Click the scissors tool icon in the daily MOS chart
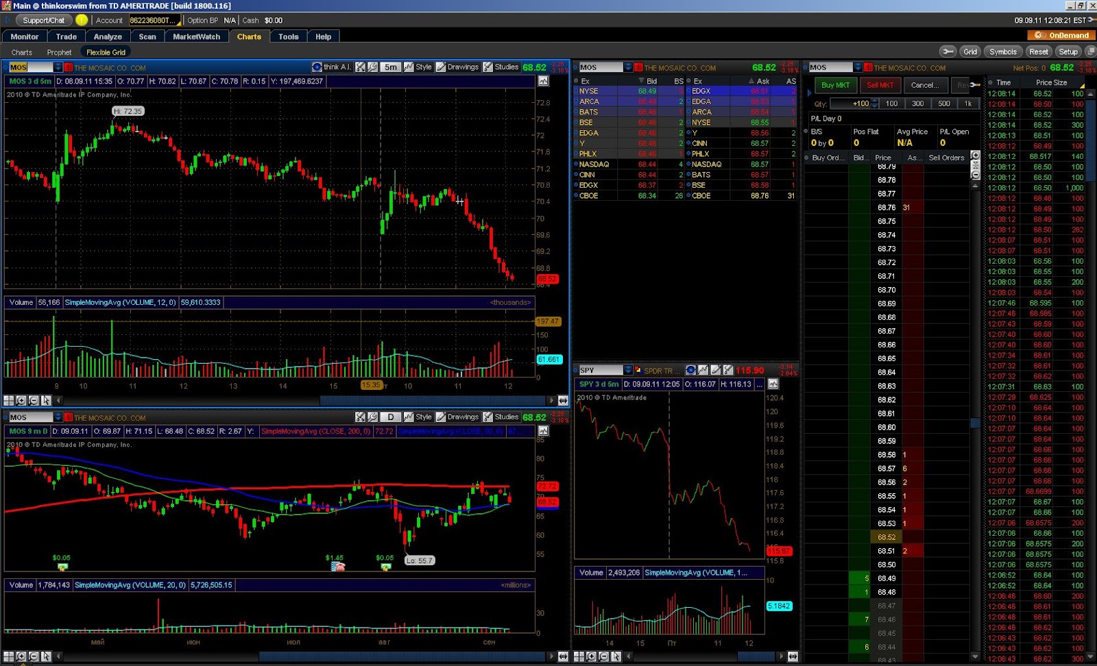This screenshot has height=666, width=1097. click(x=361, y=417)
